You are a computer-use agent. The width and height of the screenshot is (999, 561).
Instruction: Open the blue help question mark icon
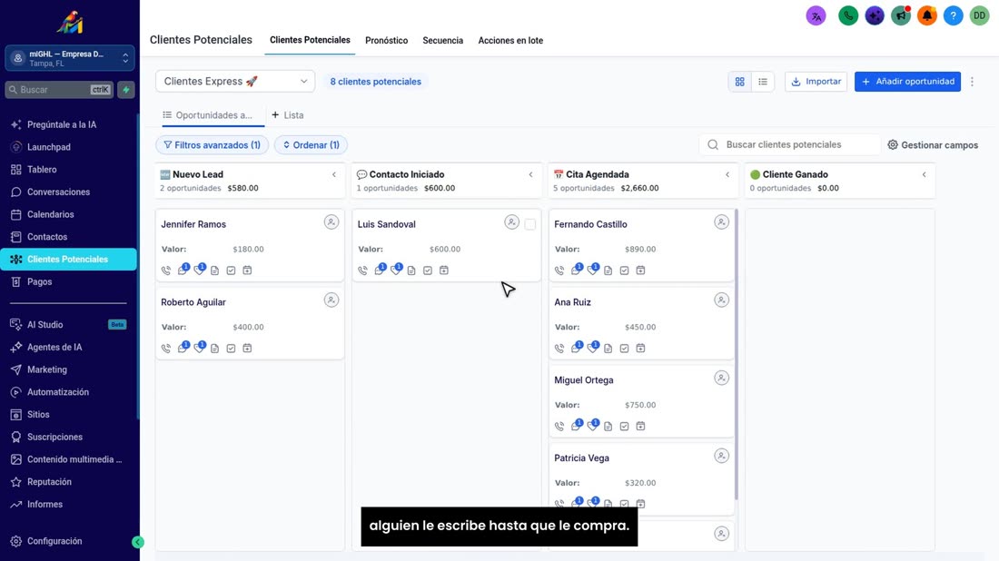(x=953, y=16)
